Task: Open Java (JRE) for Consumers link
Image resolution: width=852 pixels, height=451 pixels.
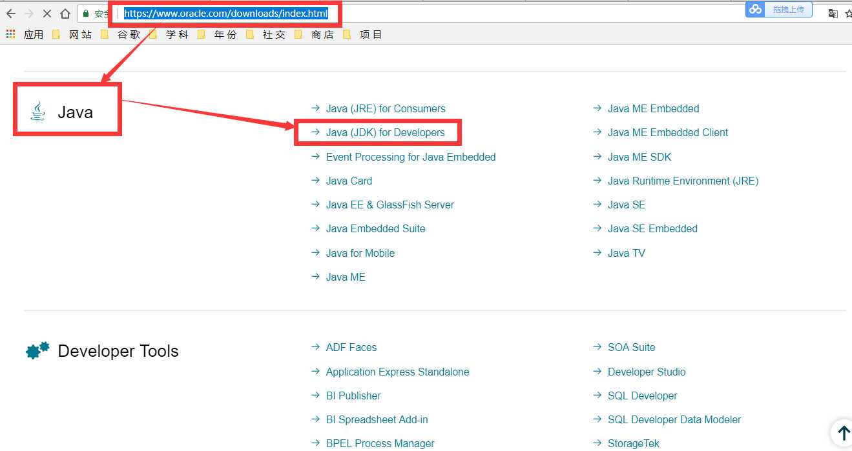Action: point(386,108)
